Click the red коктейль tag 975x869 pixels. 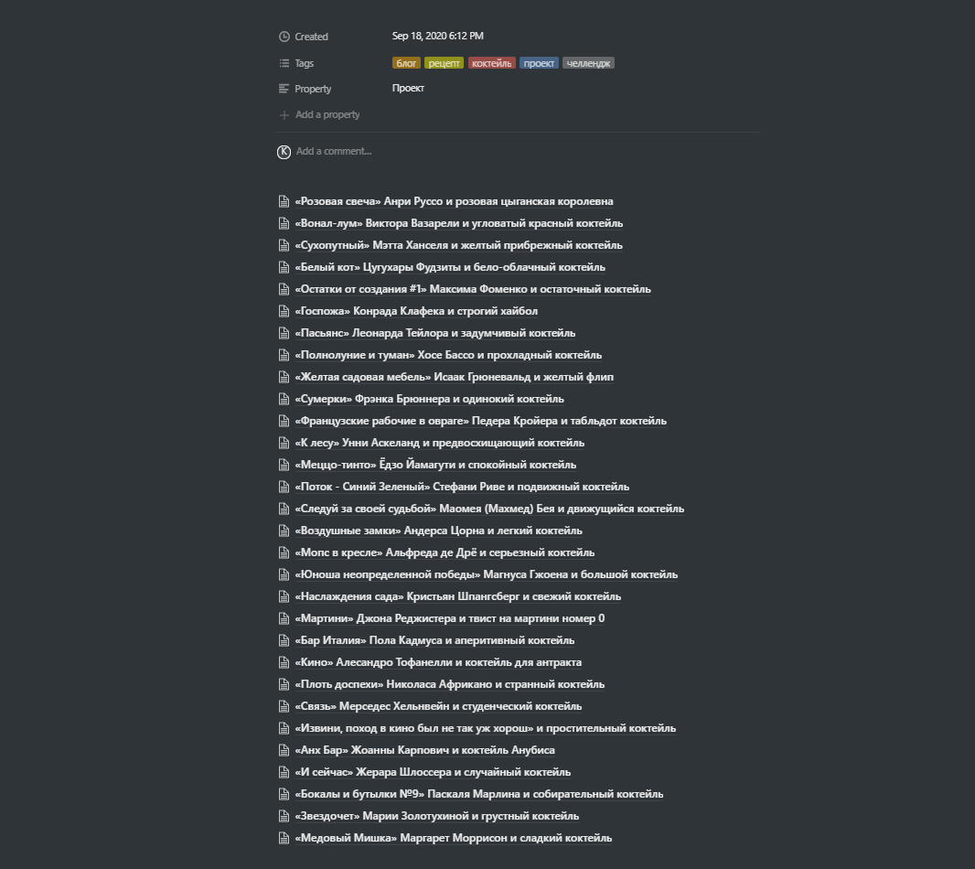[492, 63]
